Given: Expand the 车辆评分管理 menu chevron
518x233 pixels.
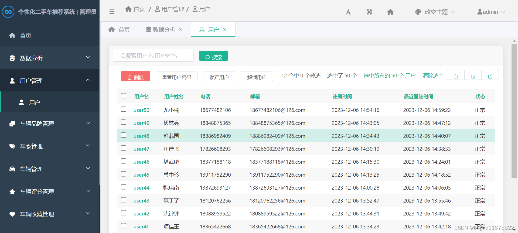Looking at the screenshot, I should click(x=88, y=191).
